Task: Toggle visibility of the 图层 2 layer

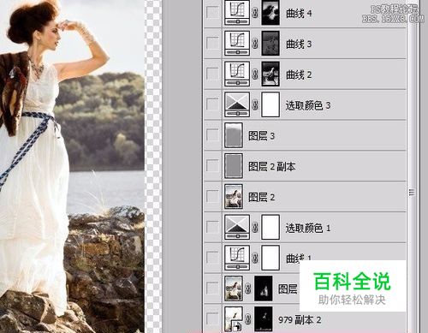Action: 212,196
